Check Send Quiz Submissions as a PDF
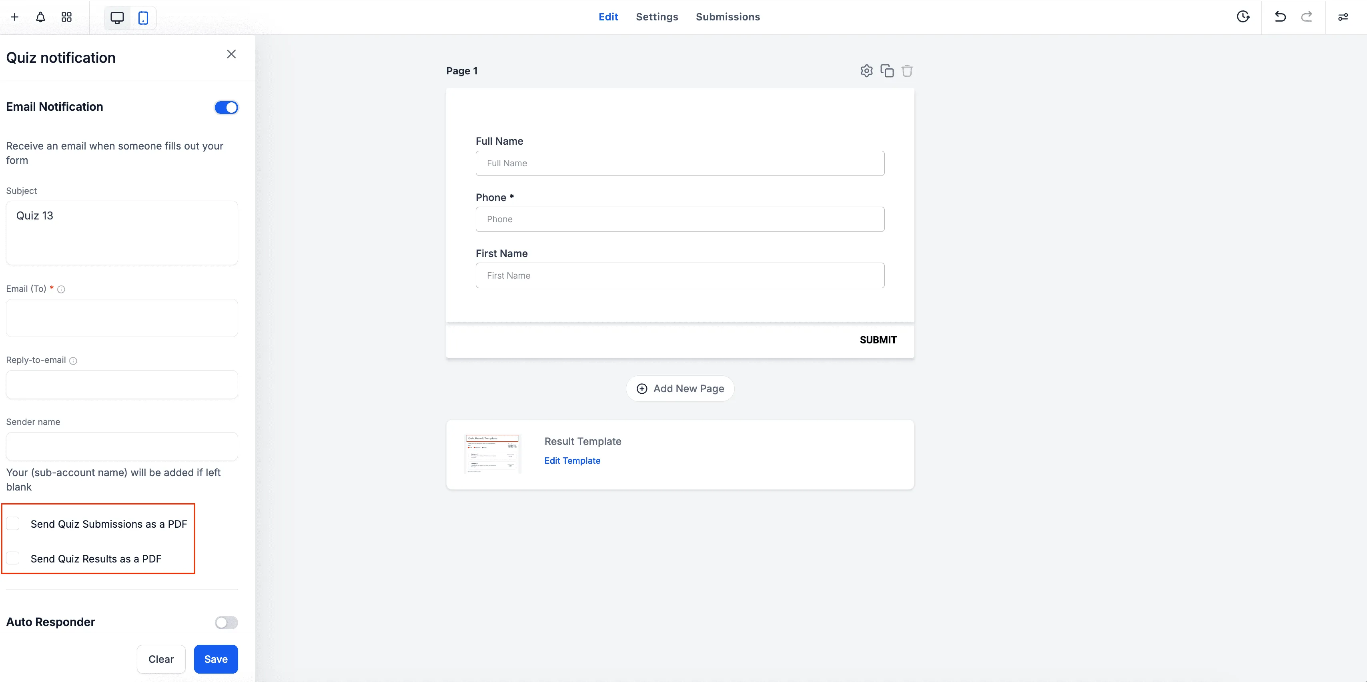This screenshot has height=682, width=1367. [x=13, y=523]
